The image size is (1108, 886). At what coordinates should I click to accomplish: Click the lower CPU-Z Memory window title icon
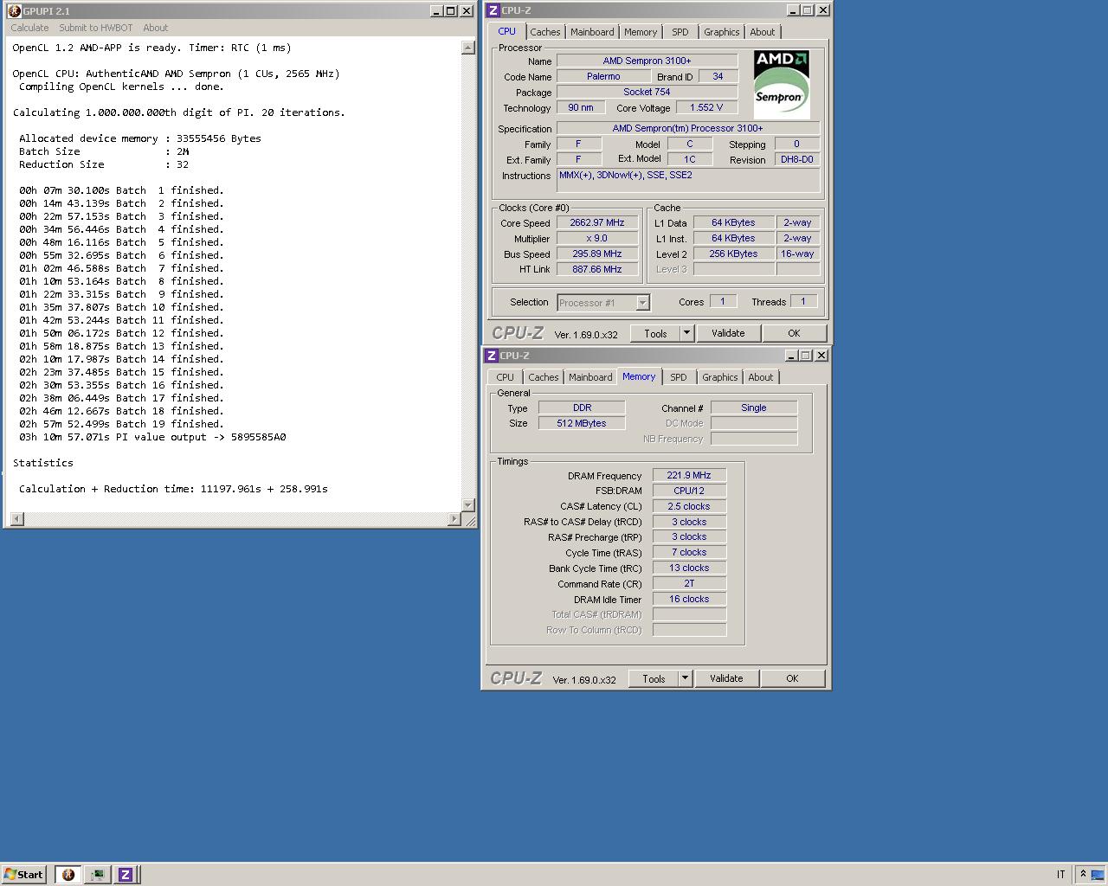tap(492, 356)
